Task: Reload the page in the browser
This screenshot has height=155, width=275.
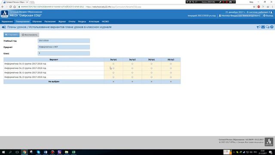Action: [x=10, y=7]
